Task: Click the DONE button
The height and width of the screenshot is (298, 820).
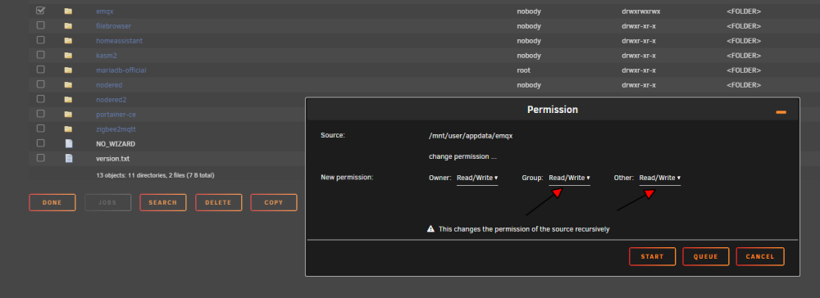Action: point(52,202)
